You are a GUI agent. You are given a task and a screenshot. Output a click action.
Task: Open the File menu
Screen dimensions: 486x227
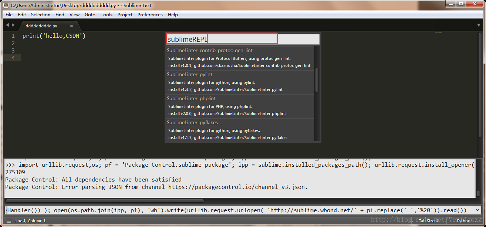9,15
